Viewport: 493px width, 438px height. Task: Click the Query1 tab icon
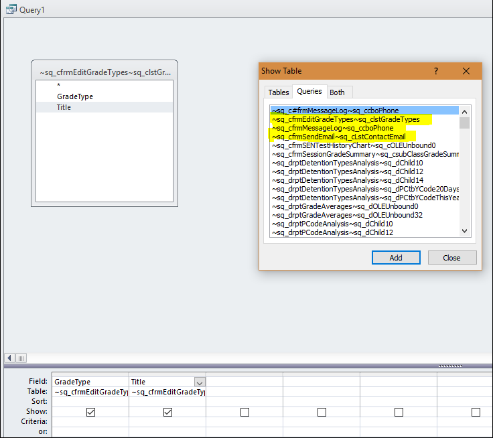(11, 9)
